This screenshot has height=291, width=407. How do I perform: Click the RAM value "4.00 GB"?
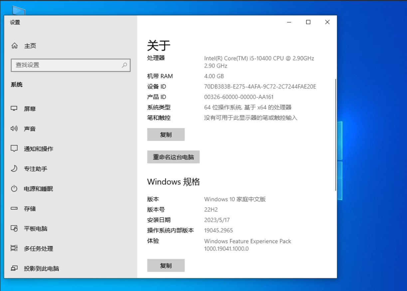[214, 76]
